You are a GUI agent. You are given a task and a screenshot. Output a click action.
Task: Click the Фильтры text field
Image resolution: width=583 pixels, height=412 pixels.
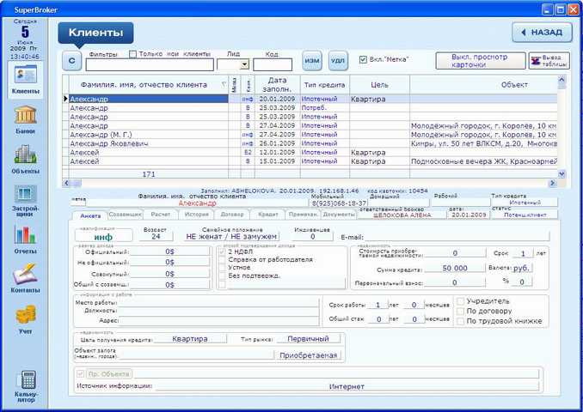coord(150,64)
